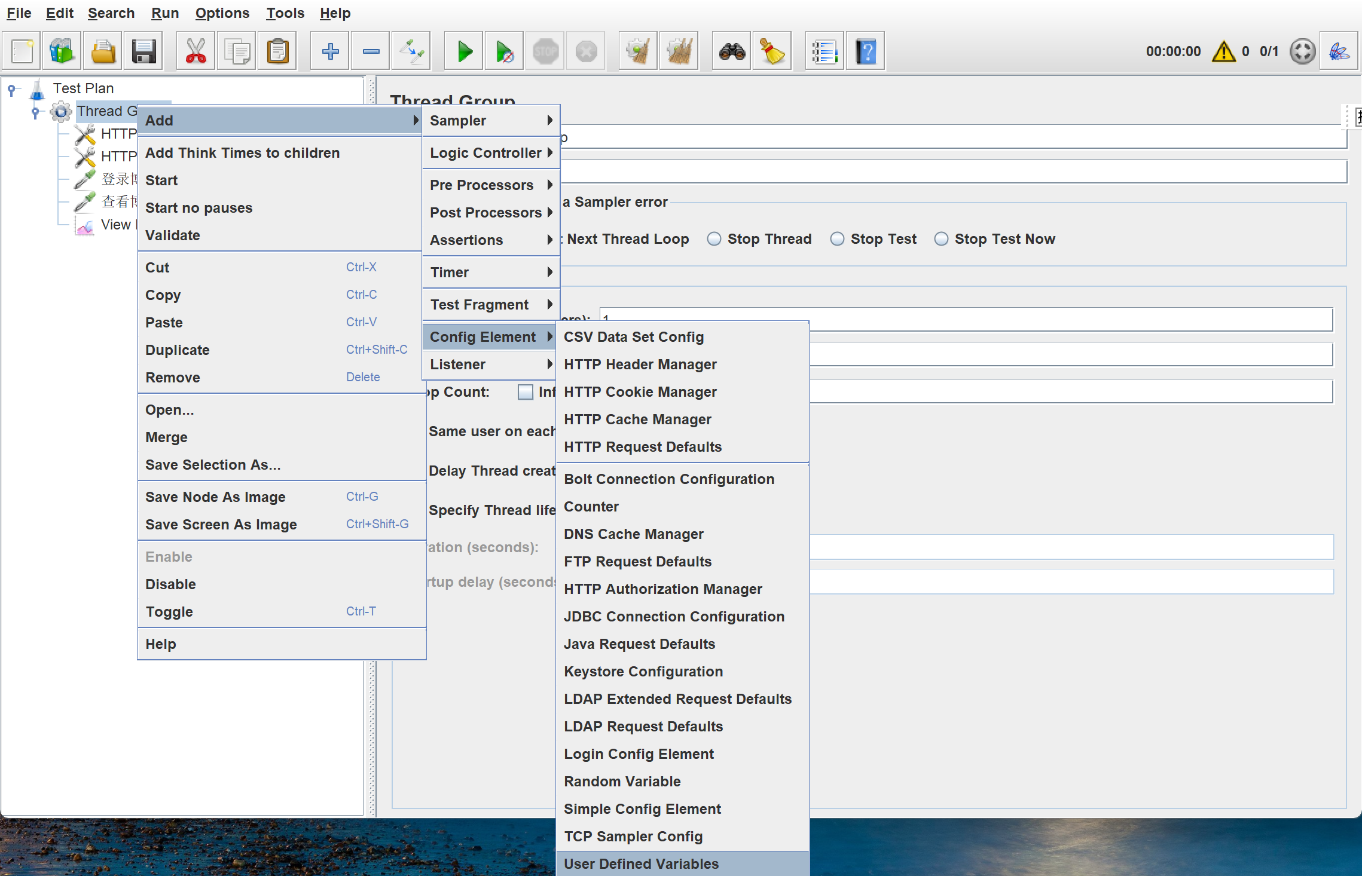This screenshot has width=1362, height=876.
Task: Click the Function Helper list icon
Action: tap(824, 52)
